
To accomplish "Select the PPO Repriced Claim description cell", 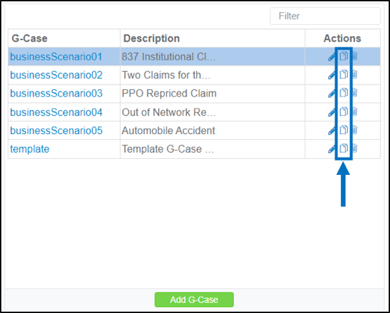I will tap(212, 94).
